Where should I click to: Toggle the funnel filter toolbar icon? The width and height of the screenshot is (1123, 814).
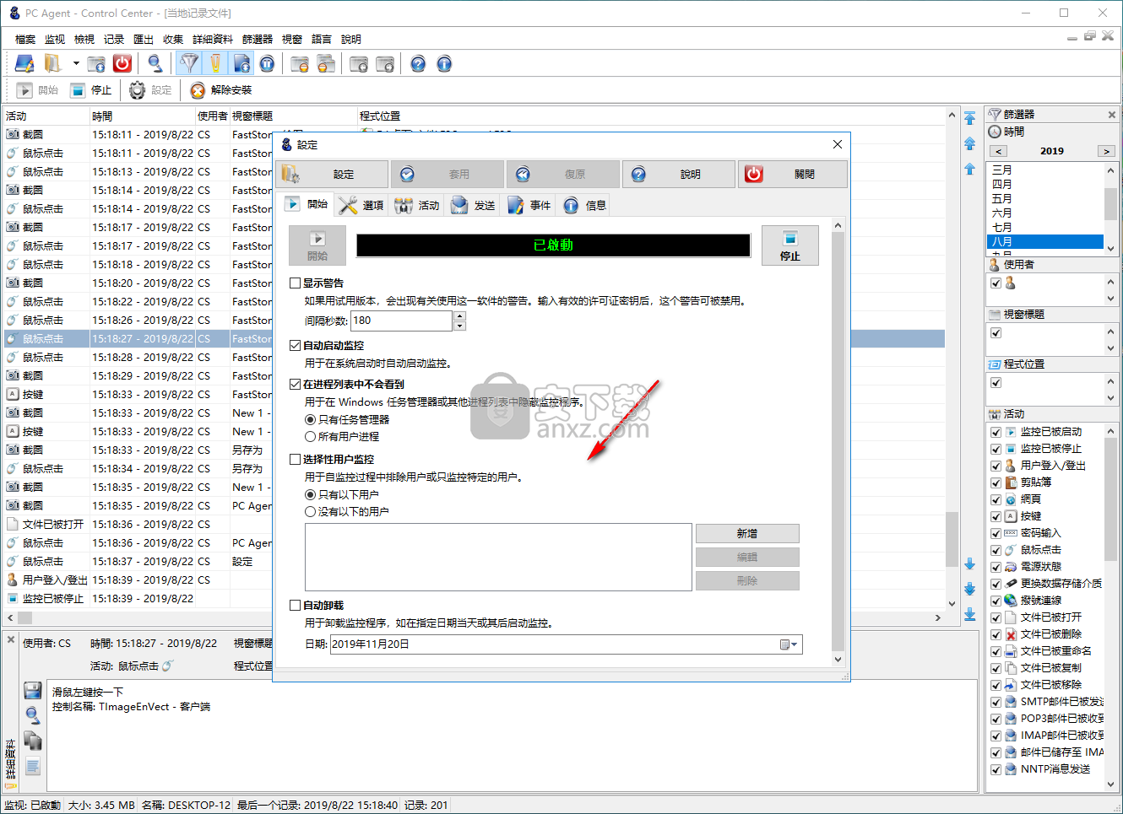[190, 63]
